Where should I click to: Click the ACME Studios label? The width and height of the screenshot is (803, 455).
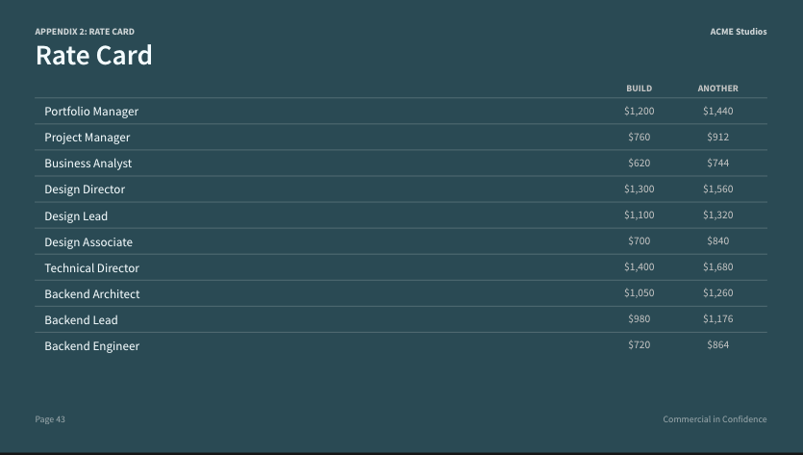738,32
